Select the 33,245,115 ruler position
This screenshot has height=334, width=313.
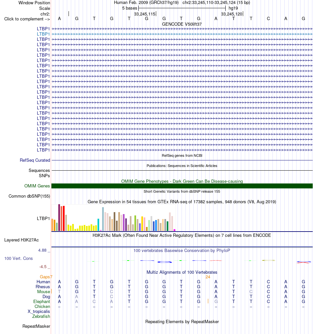coord(145,14)
